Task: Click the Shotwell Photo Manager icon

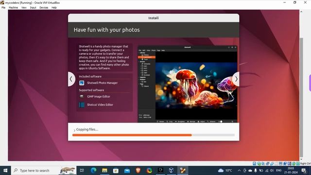Action: pos(82,83)
